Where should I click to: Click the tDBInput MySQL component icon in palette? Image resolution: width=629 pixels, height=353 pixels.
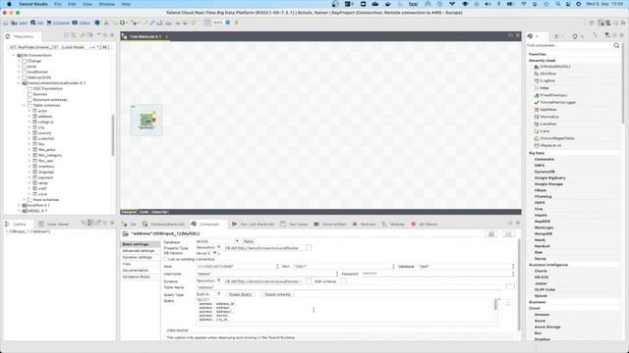point(537,67)
